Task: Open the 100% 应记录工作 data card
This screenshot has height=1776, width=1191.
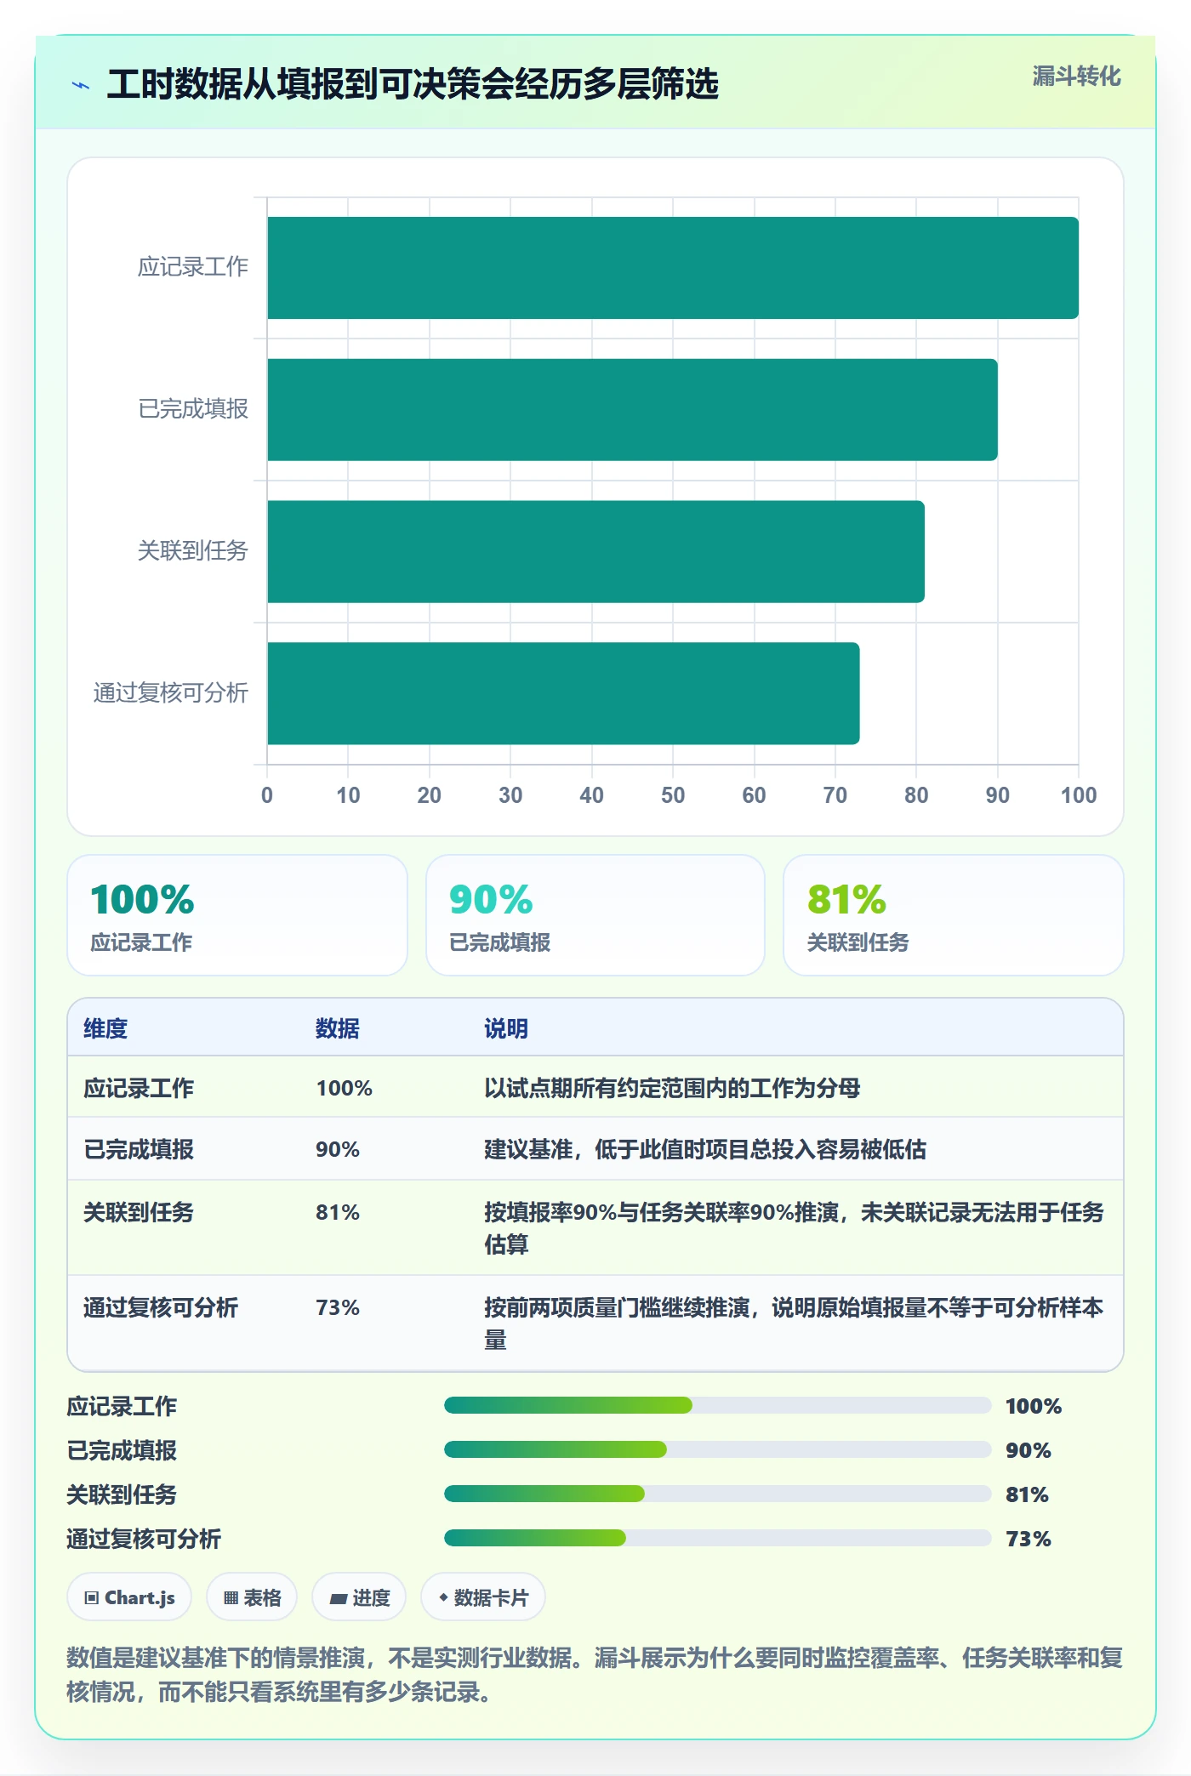Action: point(237,915)
